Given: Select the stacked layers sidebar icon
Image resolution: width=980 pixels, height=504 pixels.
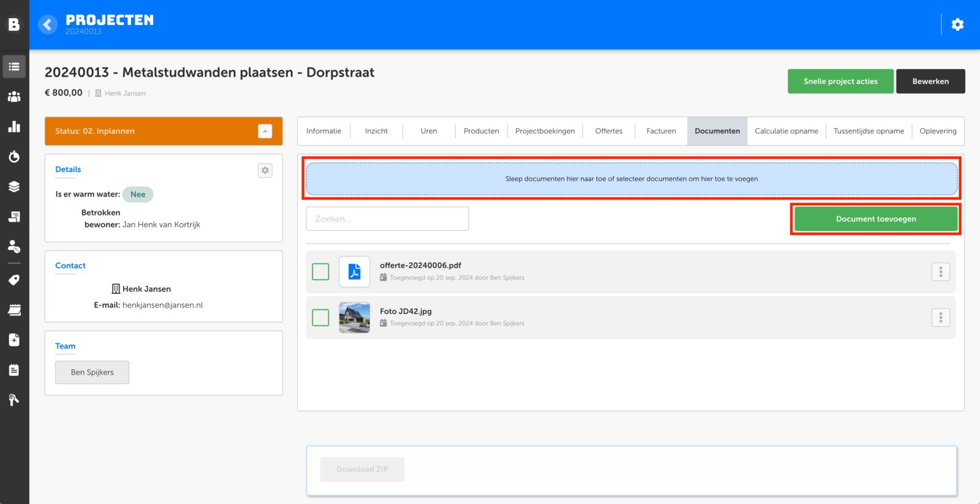Looking at the screenshot, I should click(14, 187).
